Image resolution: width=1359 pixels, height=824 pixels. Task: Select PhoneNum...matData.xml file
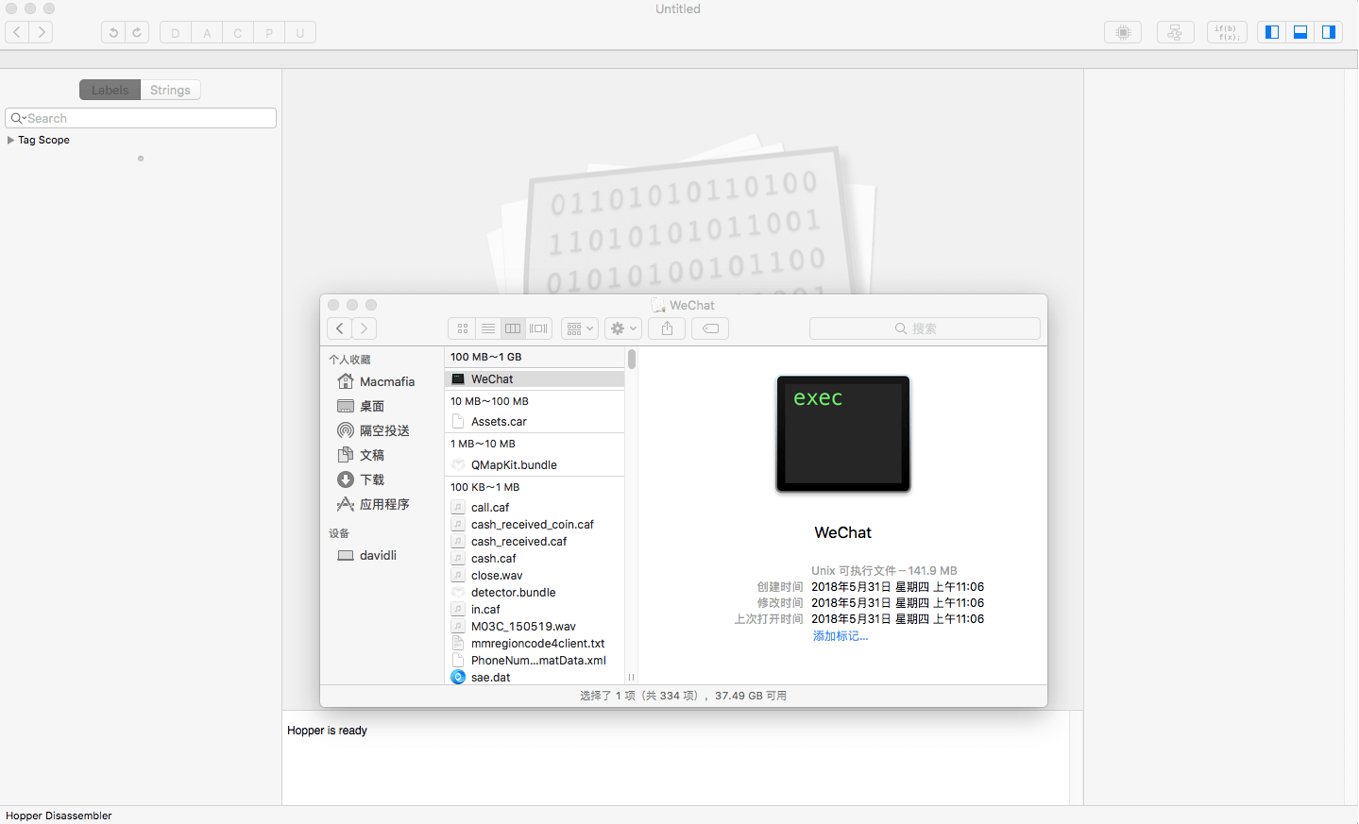point(535,660)
